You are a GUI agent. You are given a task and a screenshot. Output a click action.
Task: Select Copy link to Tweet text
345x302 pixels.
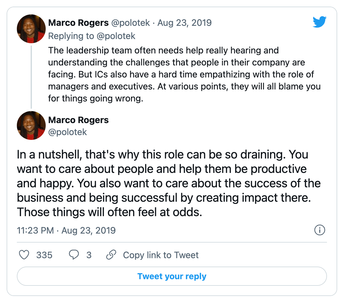tap(160, 255)
